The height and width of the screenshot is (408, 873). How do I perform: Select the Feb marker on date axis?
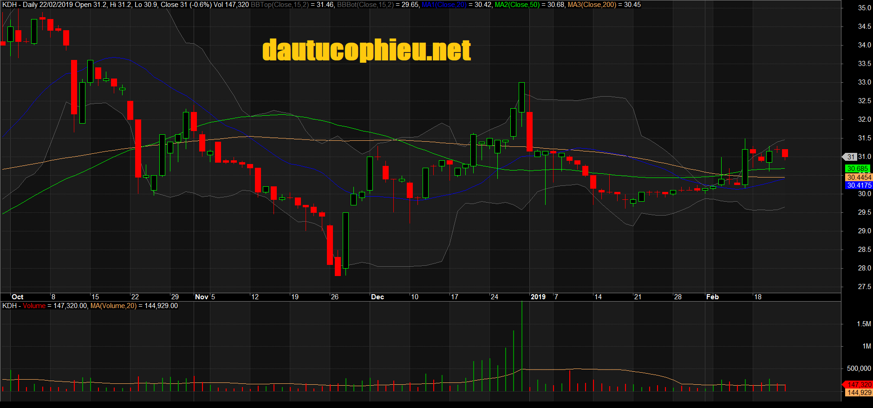pyautogui.click(x=712, y=297)
